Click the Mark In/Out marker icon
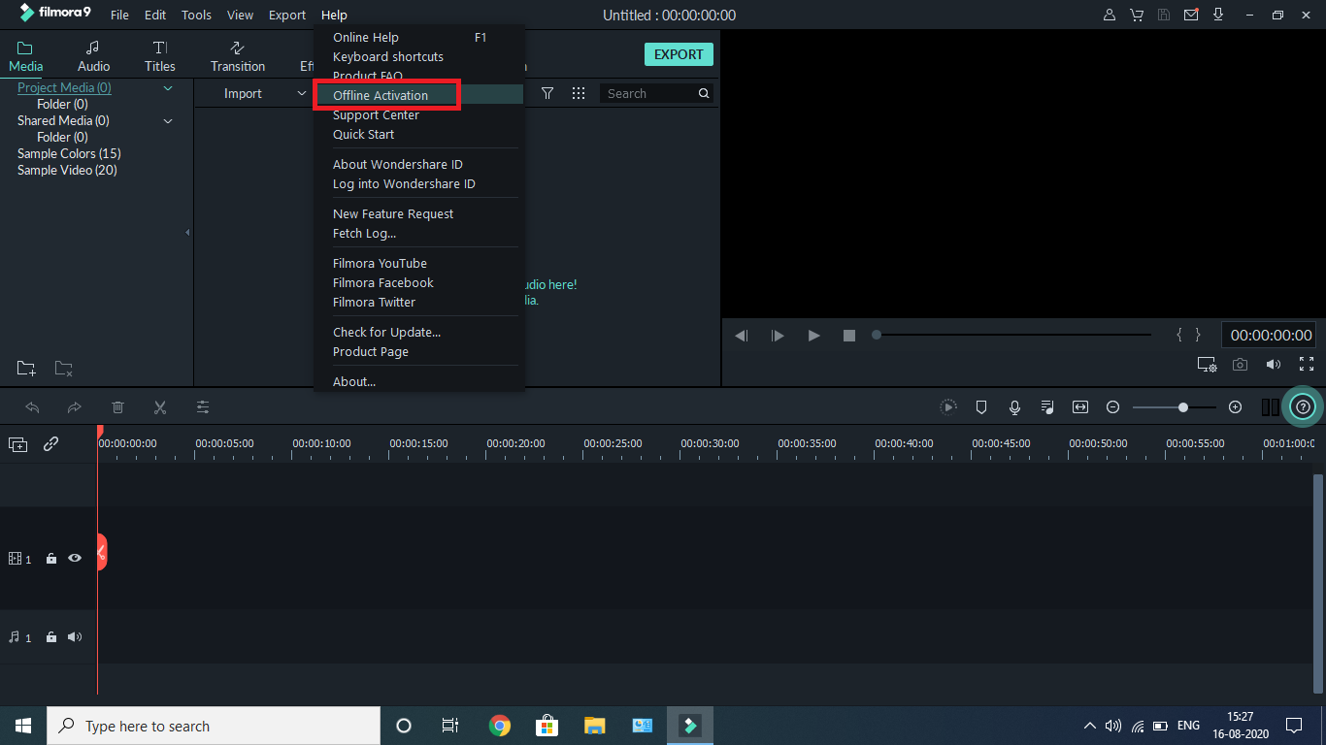Image resolution: width=1326 pixels, height=745 pixels. (980, 407)
